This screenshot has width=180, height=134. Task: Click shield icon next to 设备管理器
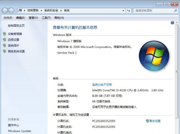5,34
